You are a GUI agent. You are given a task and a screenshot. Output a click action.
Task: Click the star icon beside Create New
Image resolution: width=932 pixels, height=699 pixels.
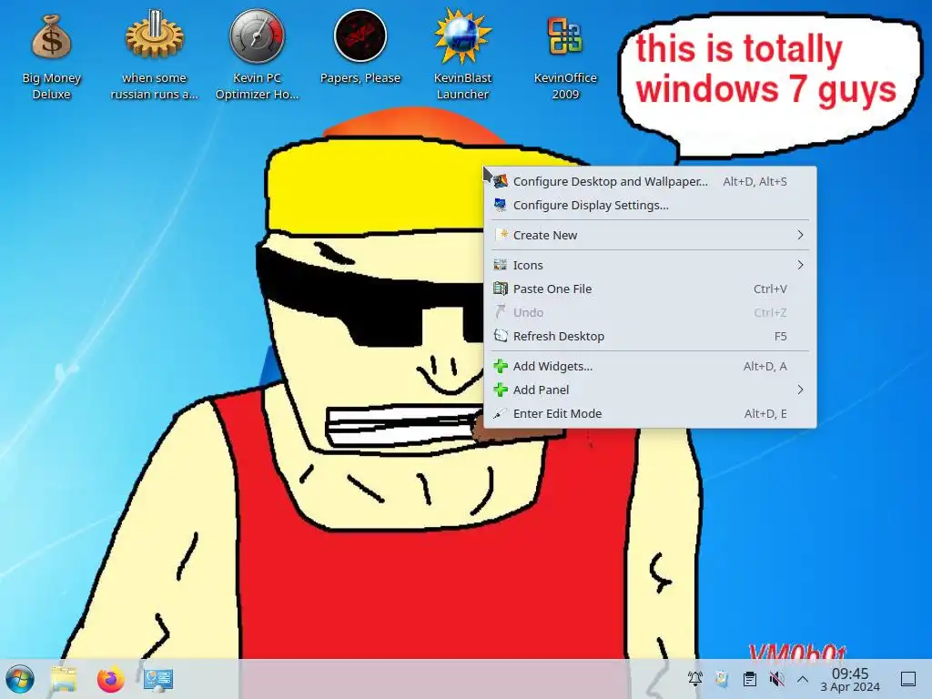click(x=501, y=235)
